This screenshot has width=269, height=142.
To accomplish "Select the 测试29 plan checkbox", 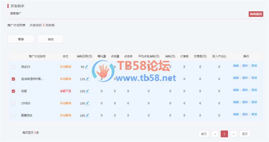I will [13, 67].
